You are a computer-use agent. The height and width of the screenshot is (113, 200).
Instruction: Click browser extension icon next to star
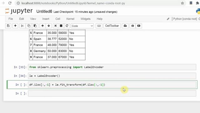(x=191, y=3)
